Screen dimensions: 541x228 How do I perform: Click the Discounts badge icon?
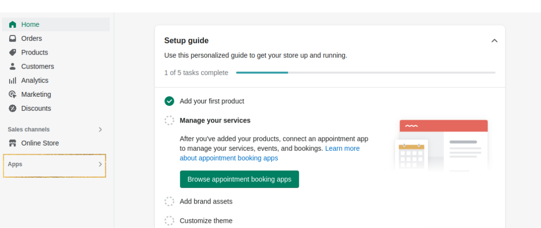[12, 108]
